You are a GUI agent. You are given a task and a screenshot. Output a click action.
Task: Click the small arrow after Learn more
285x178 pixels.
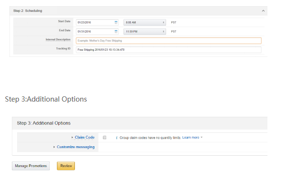[202, 137]
